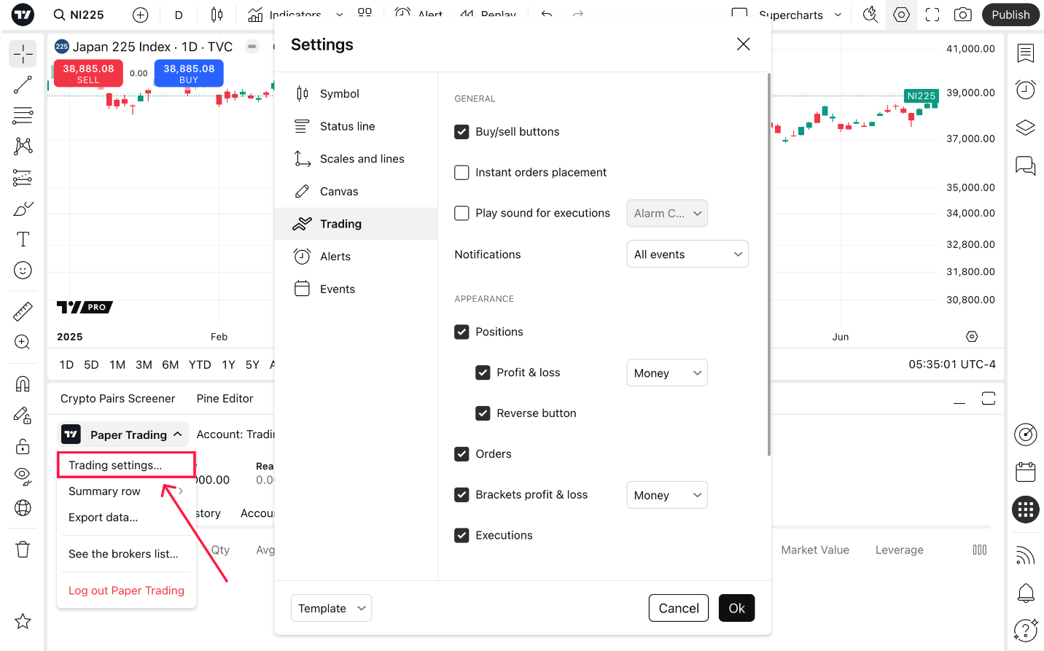
Task: Toggle magnet mode for drawings
Action: tap(23, 383)
